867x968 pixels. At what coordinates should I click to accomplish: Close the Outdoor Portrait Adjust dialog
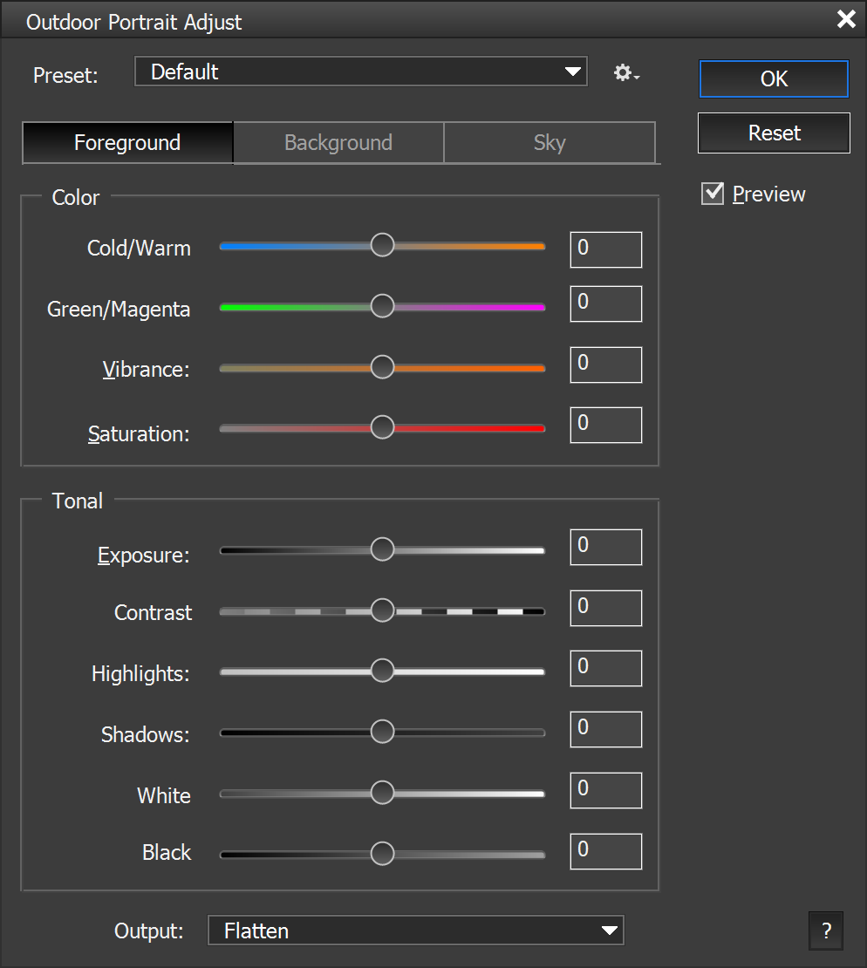tap(845, 19)
